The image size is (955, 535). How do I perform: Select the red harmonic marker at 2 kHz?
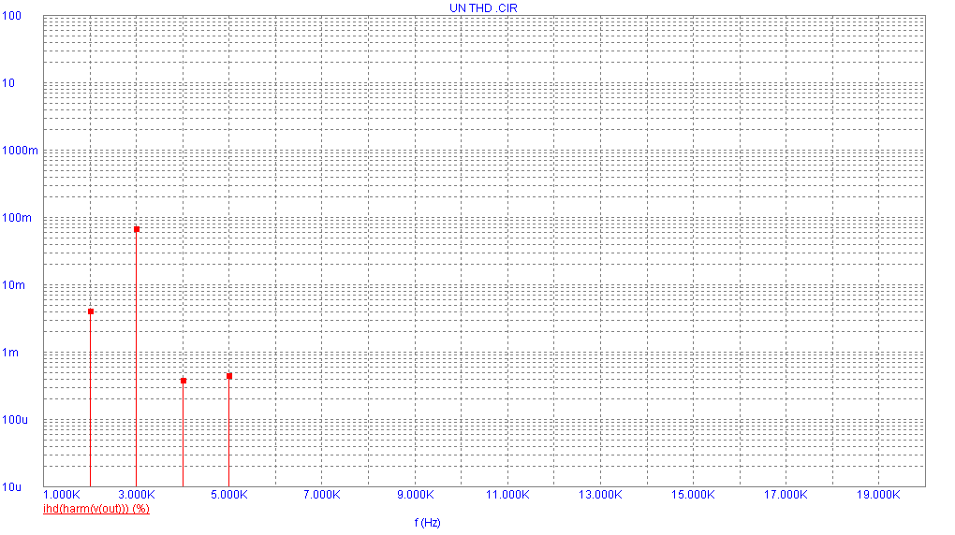(90, 311)
